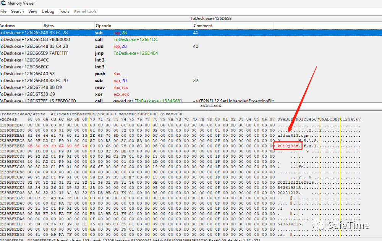Click ASCII text 543619315 in row DE39BFECE8

pyautogui.click(x=289, y=188)
